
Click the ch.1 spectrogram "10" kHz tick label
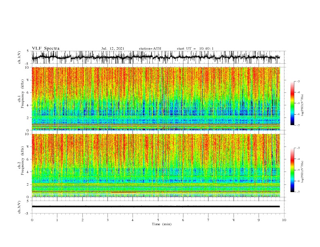(x=27, y=67)
